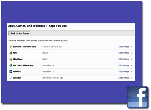Click the More than 6 months ago text
The width and height of the screenshot is (151, 110).
(53, 78)
